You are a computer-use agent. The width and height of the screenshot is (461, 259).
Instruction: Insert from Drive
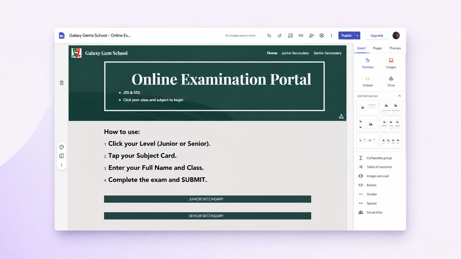[x=391, y=81]
